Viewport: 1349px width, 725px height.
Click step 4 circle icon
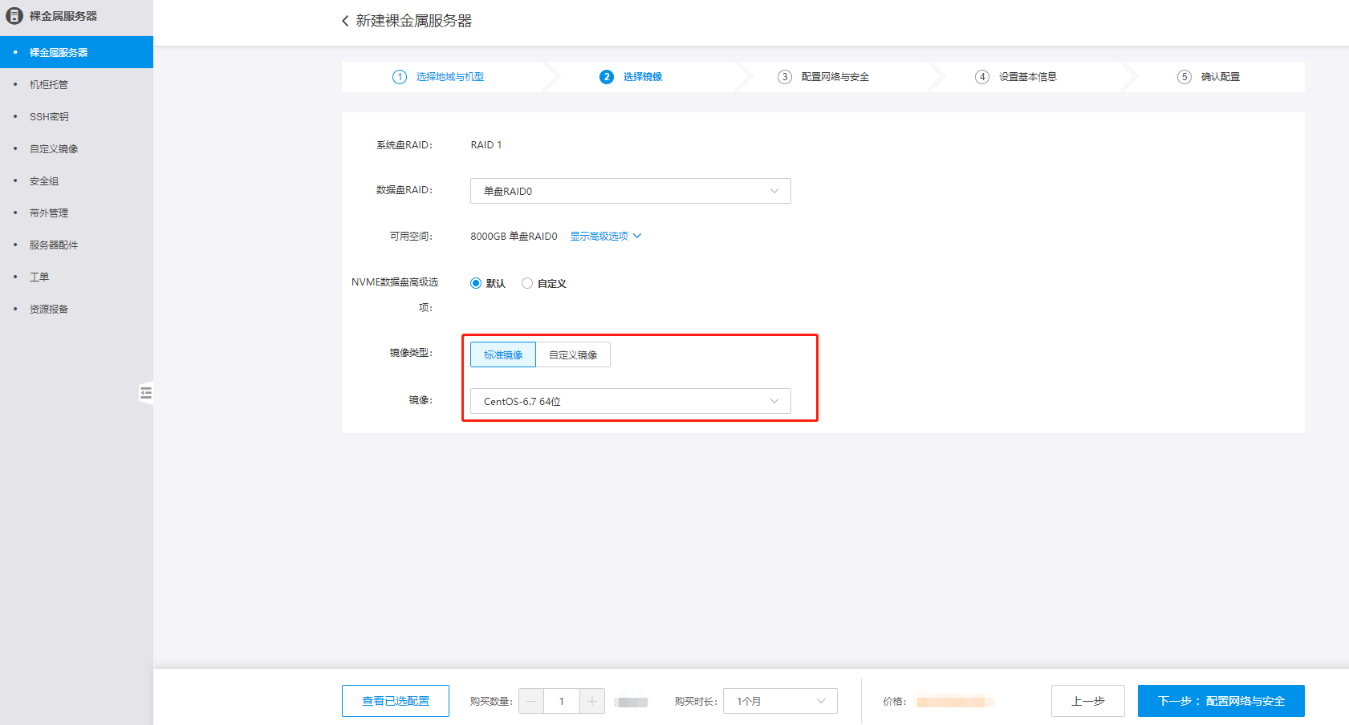pos(982,77)
